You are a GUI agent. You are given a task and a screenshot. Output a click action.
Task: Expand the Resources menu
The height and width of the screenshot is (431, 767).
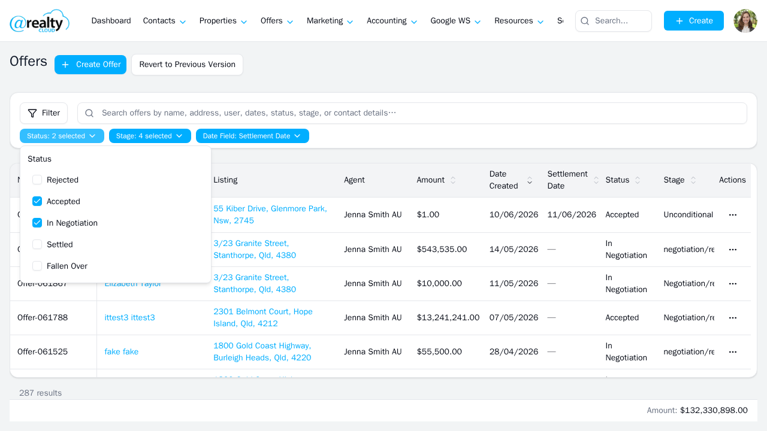pos(519,21)
